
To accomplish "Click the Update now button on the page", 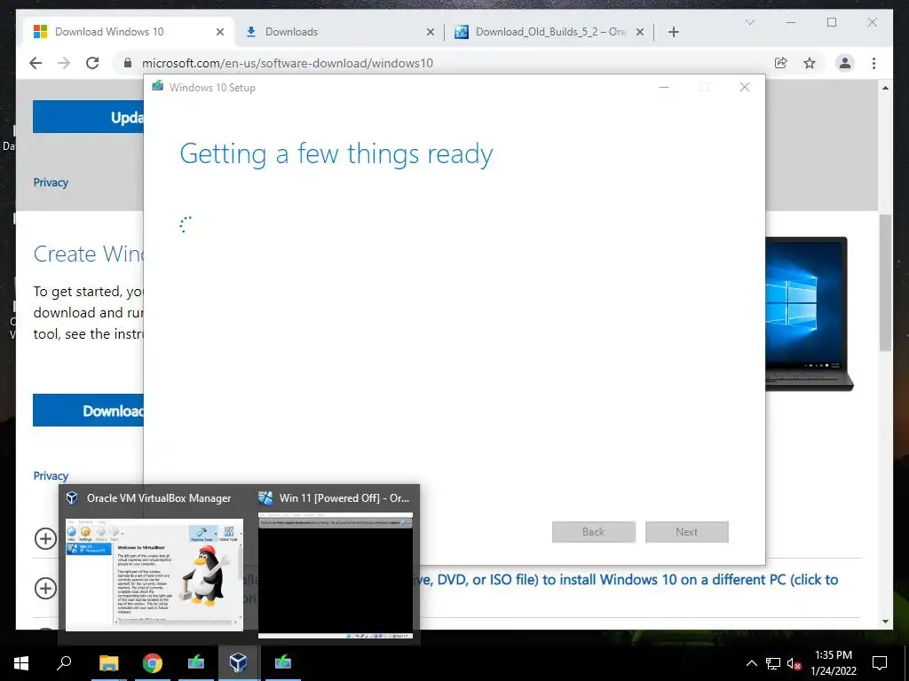I will pyautogui.click(x=88, y=117).
